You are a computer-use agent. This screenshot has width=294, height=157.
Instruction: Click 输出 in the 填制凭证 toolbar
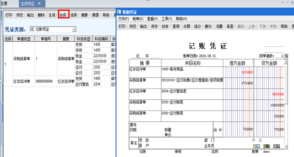point(144,26)
